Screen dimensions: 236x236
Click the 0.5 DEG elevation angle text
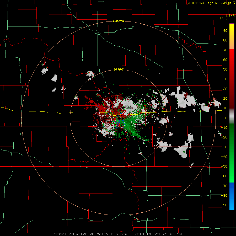(119, 234)
